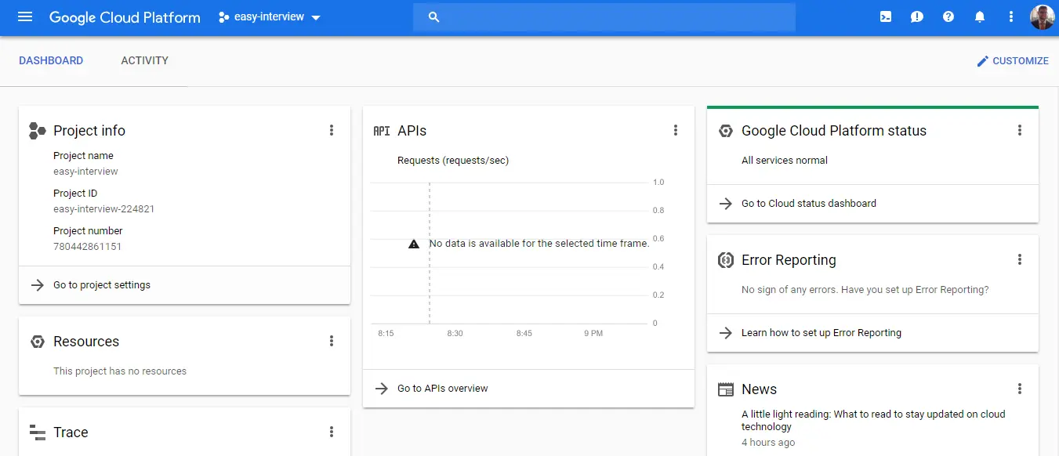Click the 8:30 time label on chart
Viewport: 1059px width, 456px height.
pyautogui.click(x=455, y=333)
